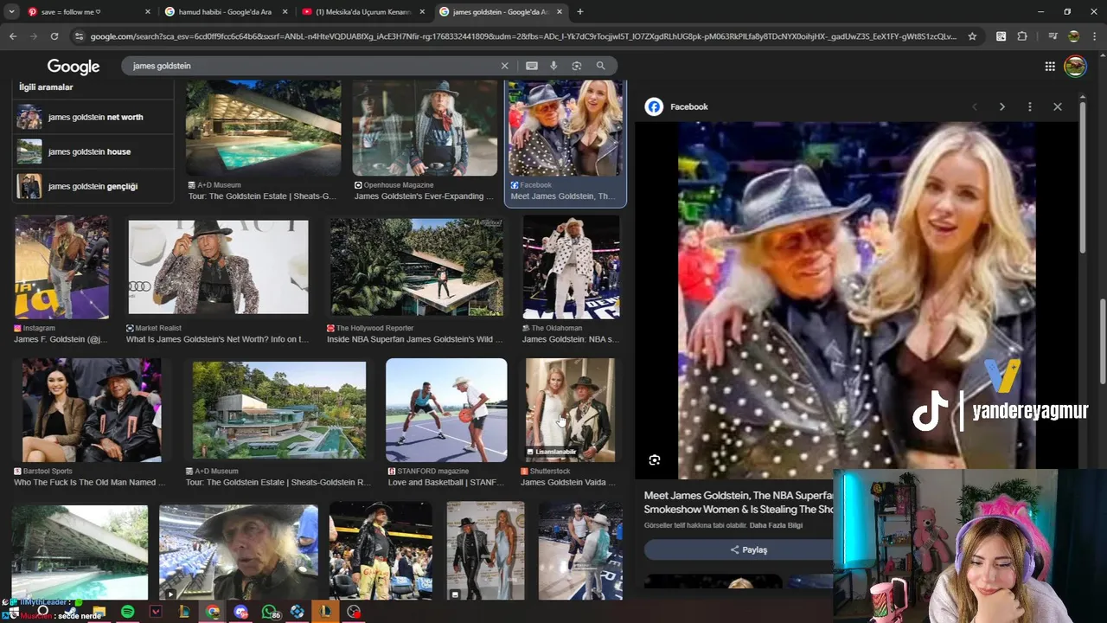Bookmark this page with the star icon
This screenshot has height=623, width=1107.
972,36
